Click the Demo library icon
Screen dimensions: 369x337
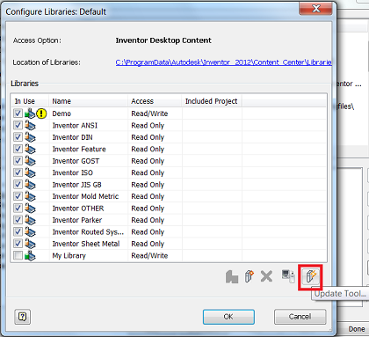[x=30, y=114]
